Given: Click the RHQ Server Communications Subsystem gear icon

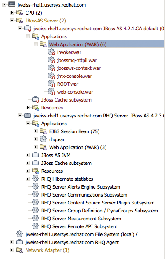Looking at the screenshot, I should [35, 195].
